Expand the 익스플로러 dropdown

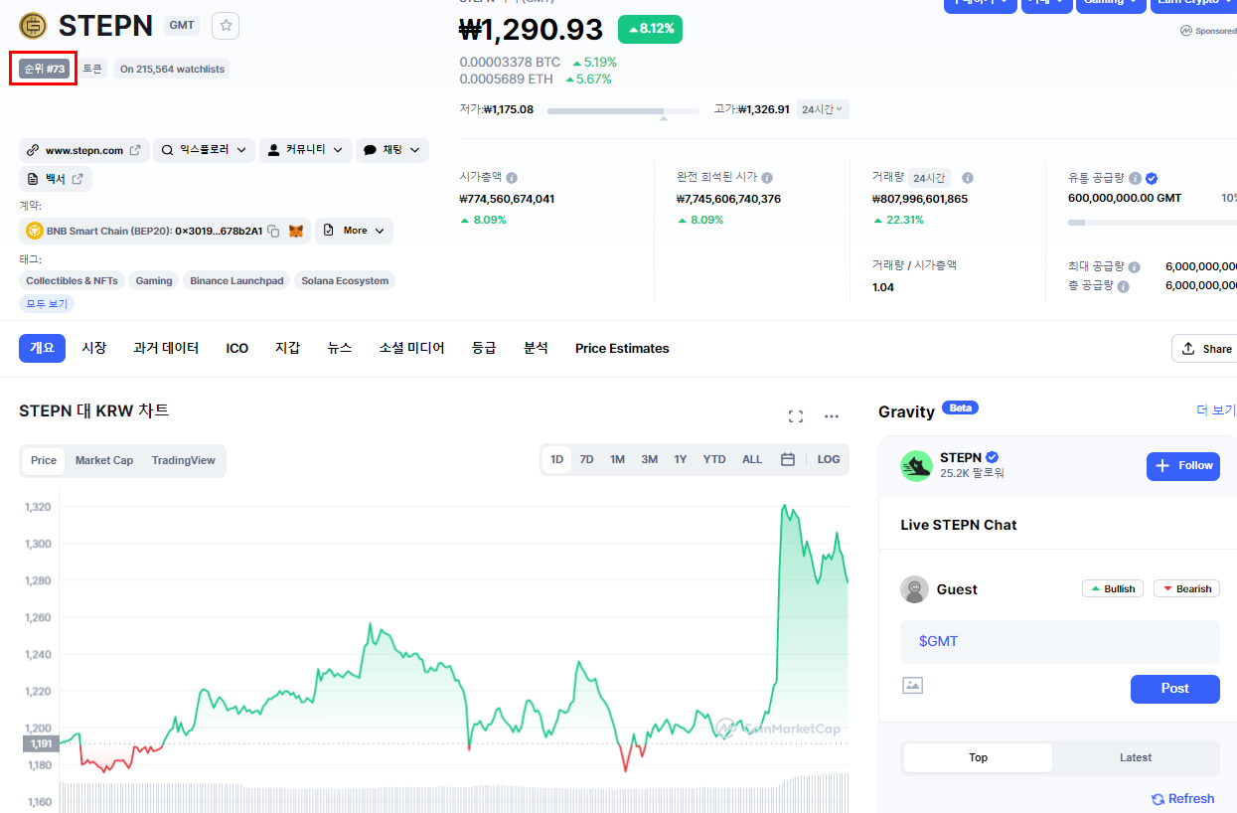coord(205,150)
